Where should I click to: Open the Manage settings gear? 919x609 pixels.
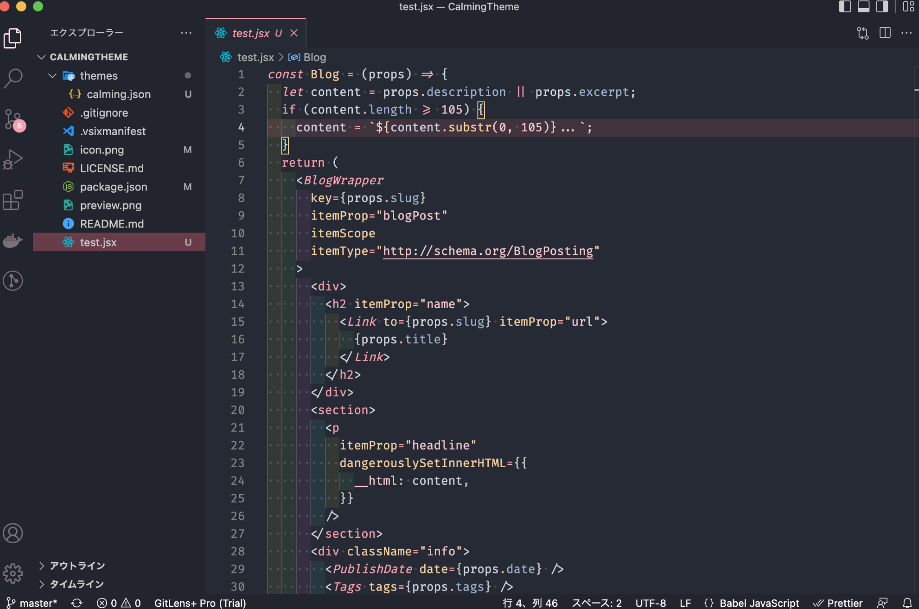(13, 573)
